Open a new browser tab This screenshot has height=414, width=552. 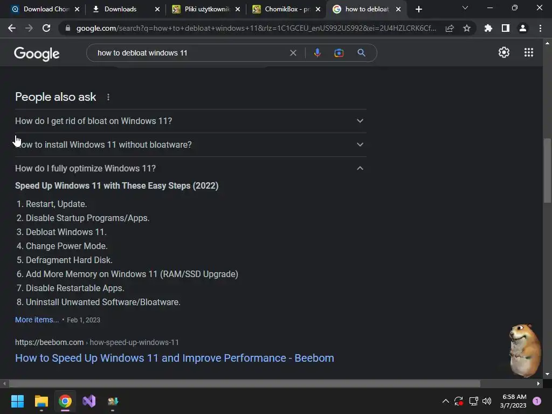pos(418,9)
